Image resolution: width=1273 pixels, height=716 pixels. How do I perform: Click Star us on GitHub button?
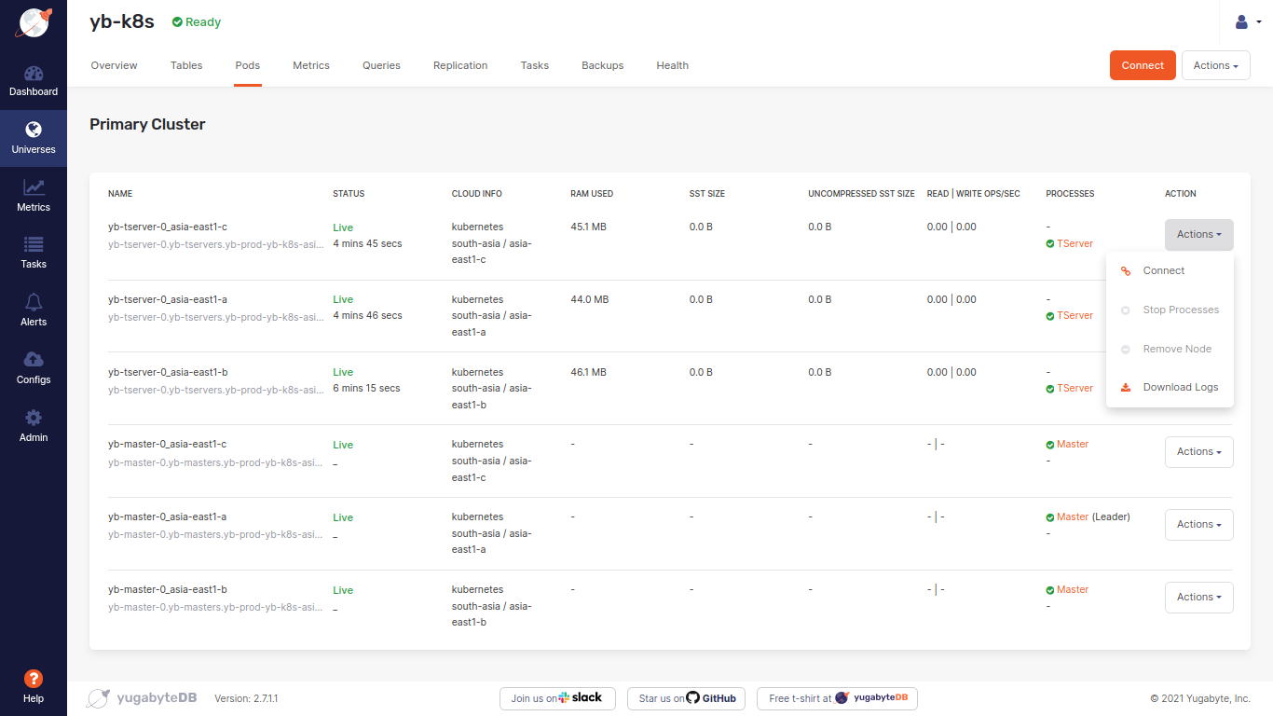click(686, 698)
